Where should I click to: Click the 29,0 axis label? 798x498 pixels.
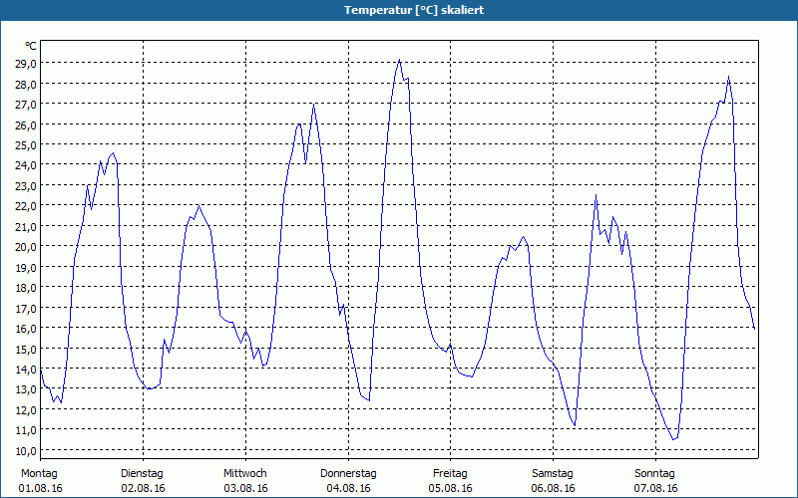point(26,64)
